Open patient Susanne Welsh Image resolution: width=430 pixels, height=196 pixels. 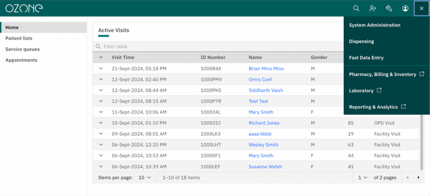[x=265, y=166]
